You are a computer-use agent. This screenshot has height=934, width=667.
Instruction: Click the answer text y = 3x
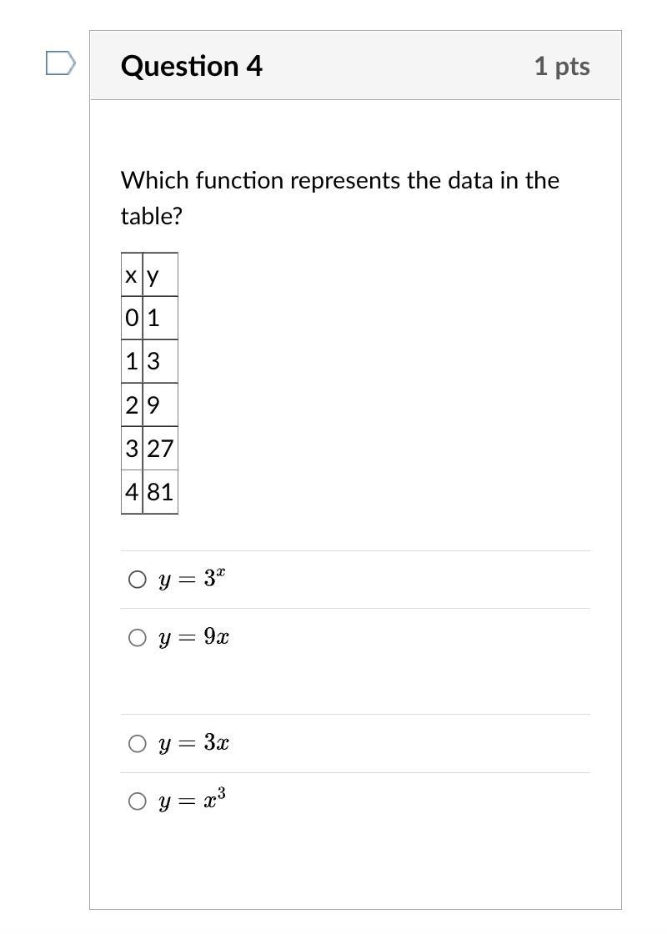(x=194, y=743)
